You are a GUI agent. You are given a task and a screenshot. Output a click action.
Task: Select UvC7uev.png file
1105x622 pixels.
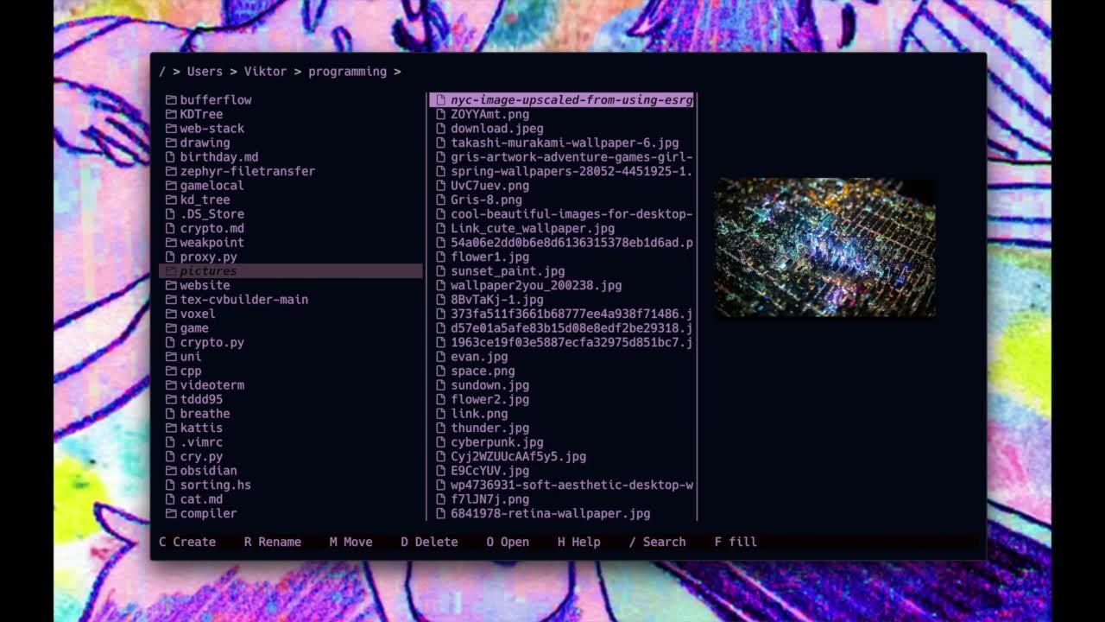coord(489,186)
